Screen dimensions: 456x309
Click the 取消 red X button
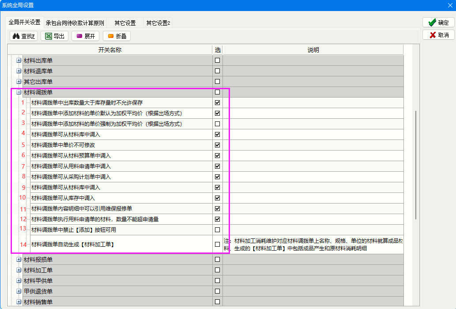[438, 35]
